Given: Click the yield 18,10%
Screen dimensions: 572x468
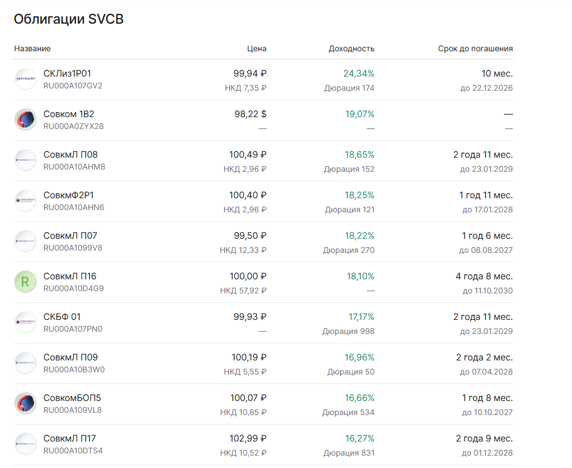Looking at the screenshot, I should 360,276.
